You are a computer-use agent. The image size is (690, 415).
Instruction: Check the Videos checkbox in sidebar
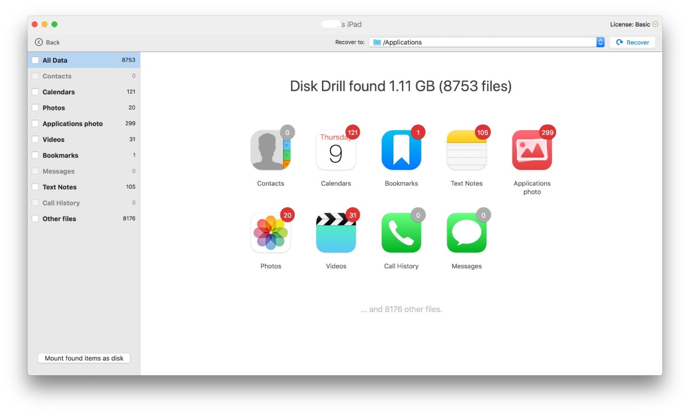point(35,139)
